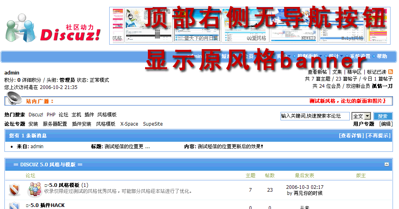Click the people icon of 5.0 风格模板 forum
Screen dimensions: 399x209
pyautogui.click(x=35, y=189)
